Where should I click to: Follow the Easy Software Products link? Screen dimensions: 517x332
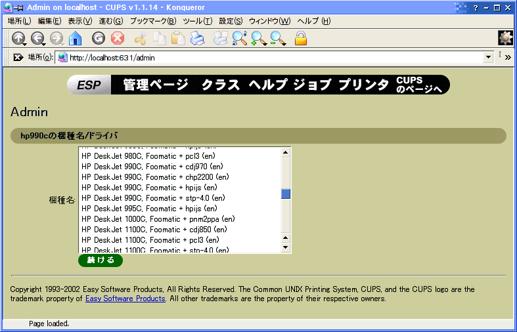pyautogui.click(x=125, y=299)
